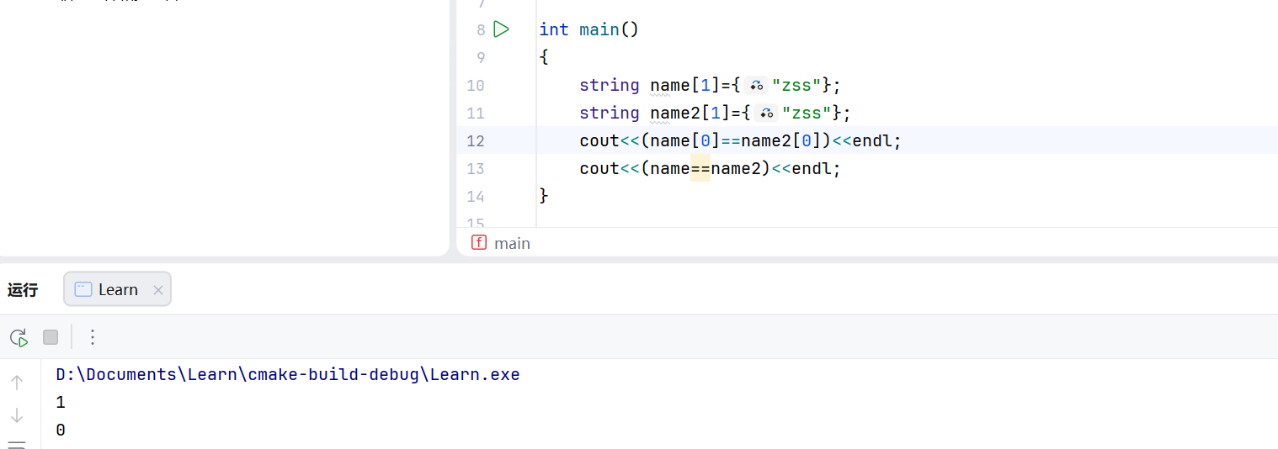
Task: Open the three-dot More options menu
Action: tap(93, 337)
